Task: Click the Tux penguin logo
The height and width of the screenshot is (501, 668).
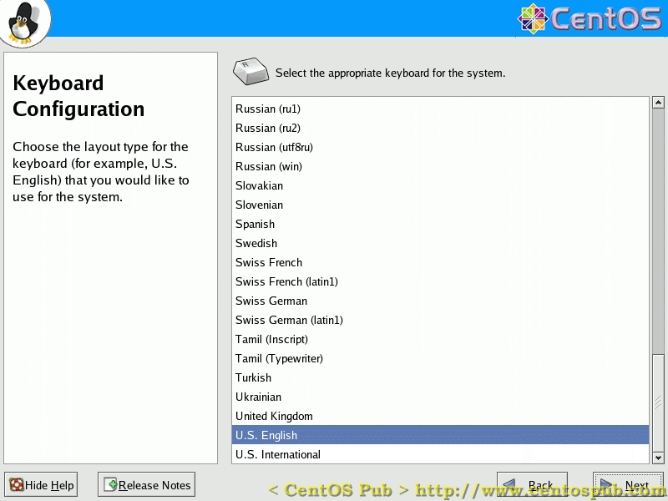Action: pos(23,23)
